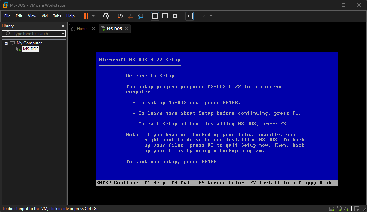367x212 pixels.
Task: Open the snapshot manager icon
Action: [141, 16]
